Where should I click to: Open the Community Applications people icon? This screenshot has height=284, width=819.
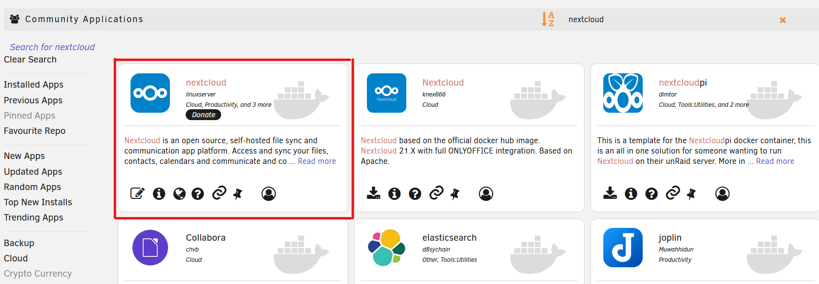pyautogui.click(x=15, y=19)
